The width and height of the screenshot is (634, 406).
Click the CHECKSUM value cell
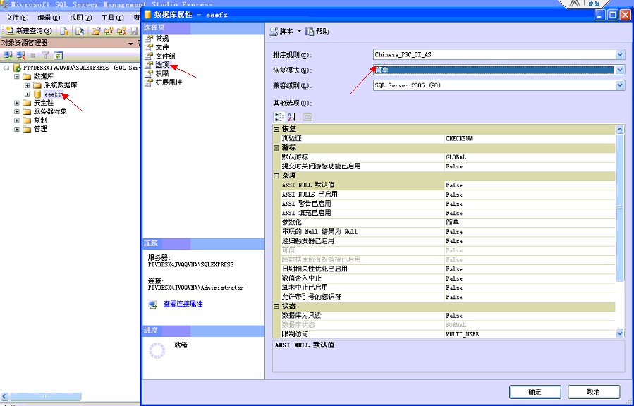[x=530, y=139]
